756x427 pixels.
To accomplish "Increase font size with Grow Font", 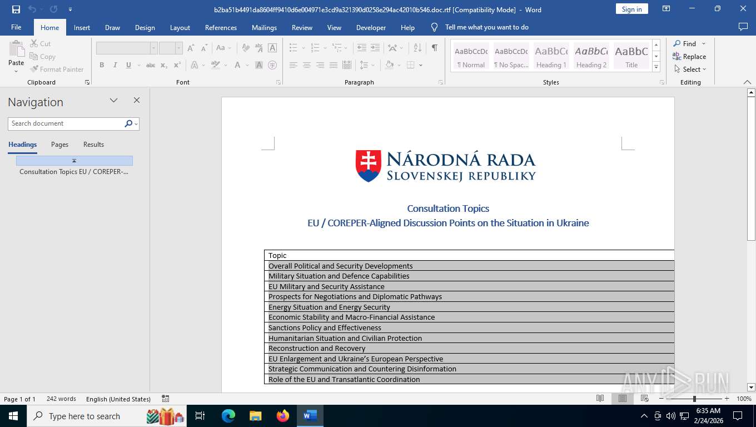I will [x=191, y=48].
